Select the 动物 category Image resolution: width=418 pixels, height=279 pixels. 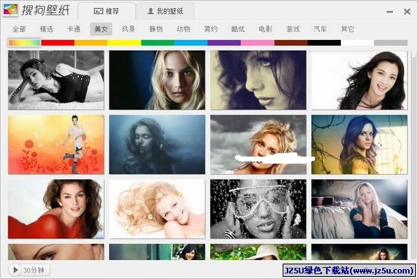184,29
